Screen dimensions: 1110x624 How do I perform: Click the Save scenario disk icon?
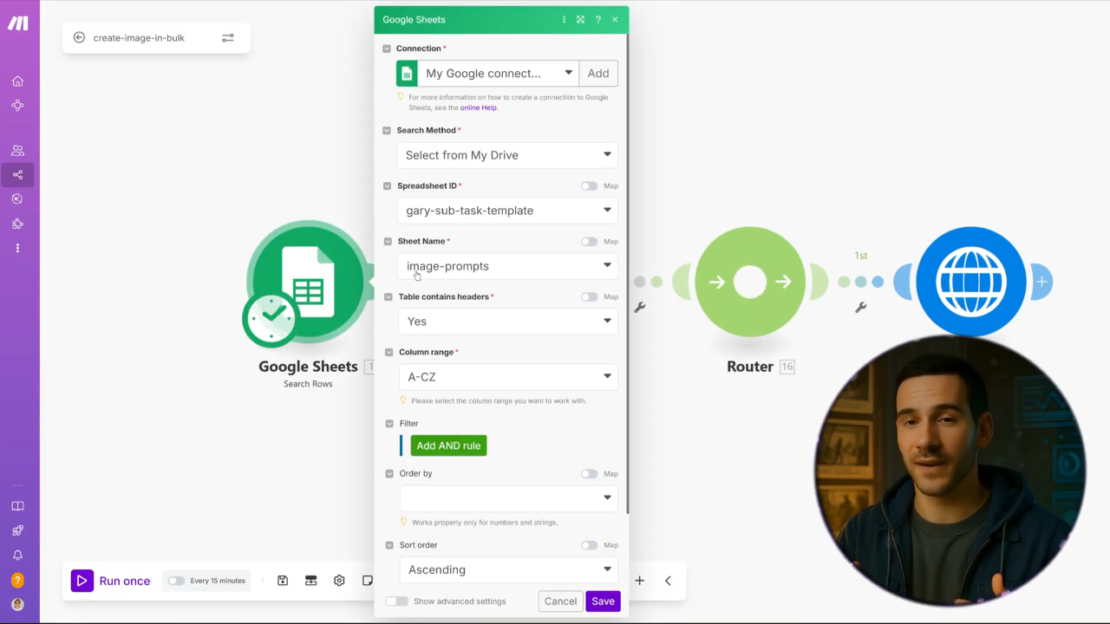point(283,581)
